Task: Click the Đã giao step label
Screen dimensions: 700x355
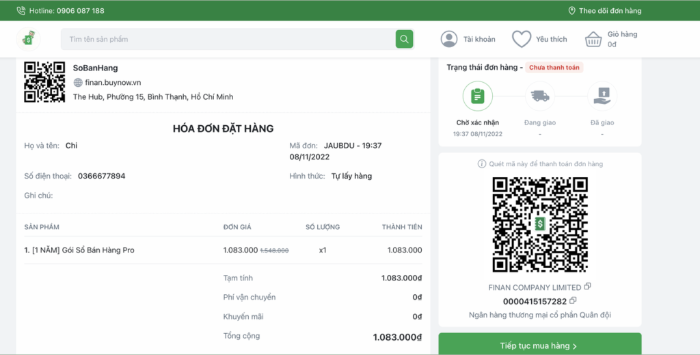Action: pyautogui.click(x=602, y=122)
